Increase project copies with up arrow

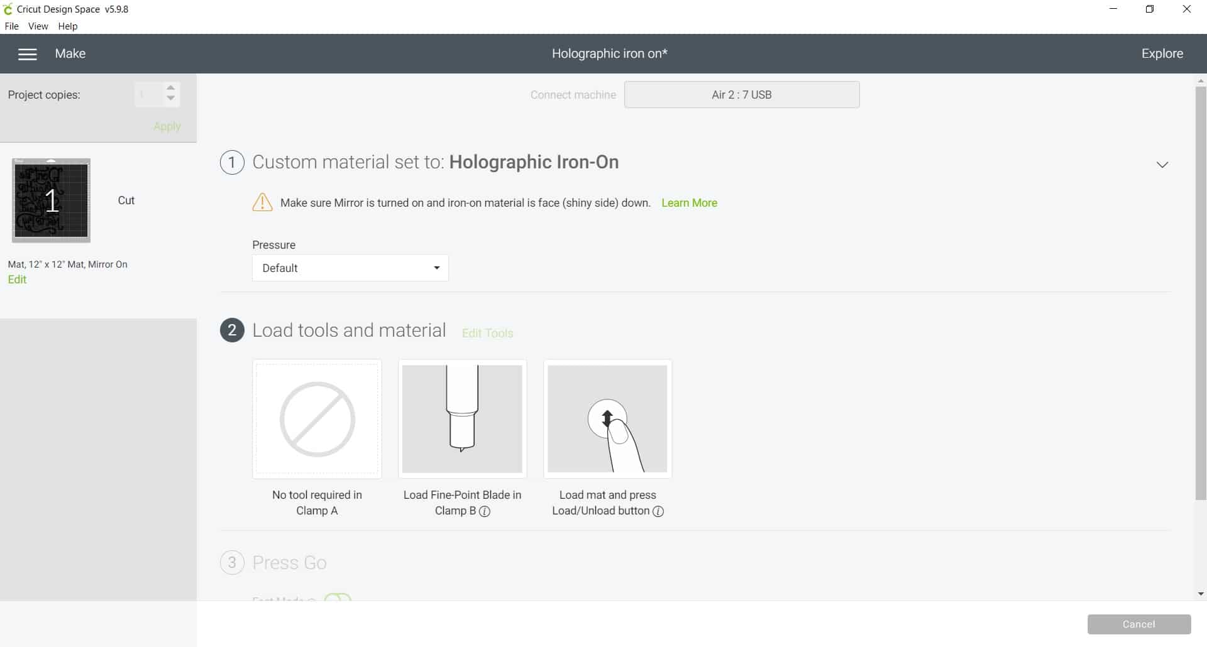pyautogui.click(x=170, y=89)
